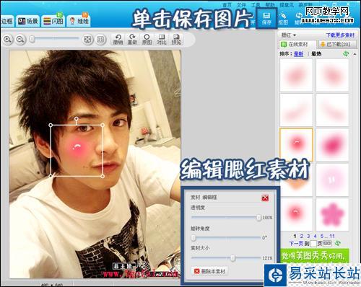The height and width of the screenshot is (287, 361).
Task: Click the zoom in magnifier icon
Action: click(x=8, y=39)
